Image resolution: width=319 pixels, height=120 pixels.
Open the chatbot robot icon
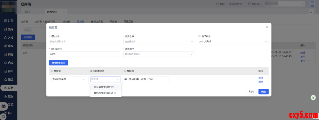click(4, 106)
